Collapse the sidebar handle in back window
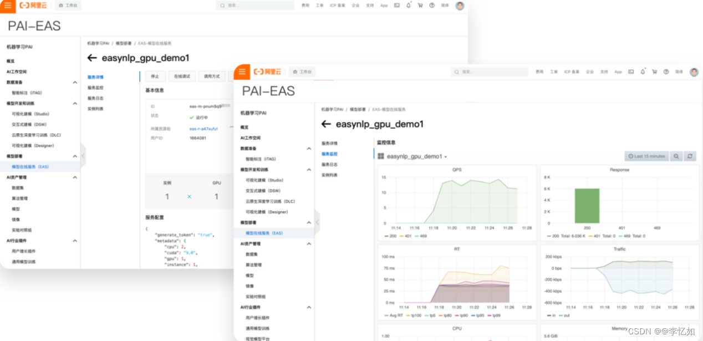Screen dimensions: 703x341 [83, 156]
